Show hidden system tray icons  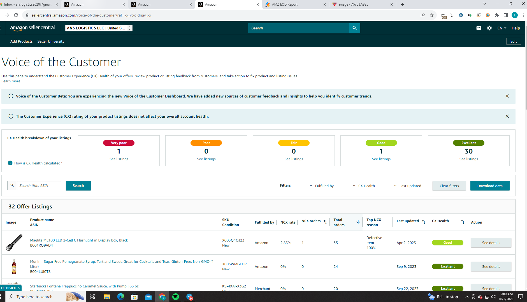click(466, 297)
